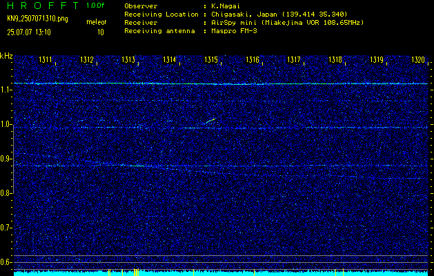Click the Receiver field label
Viewport: 434px width, 276px height.
(141, 23)
